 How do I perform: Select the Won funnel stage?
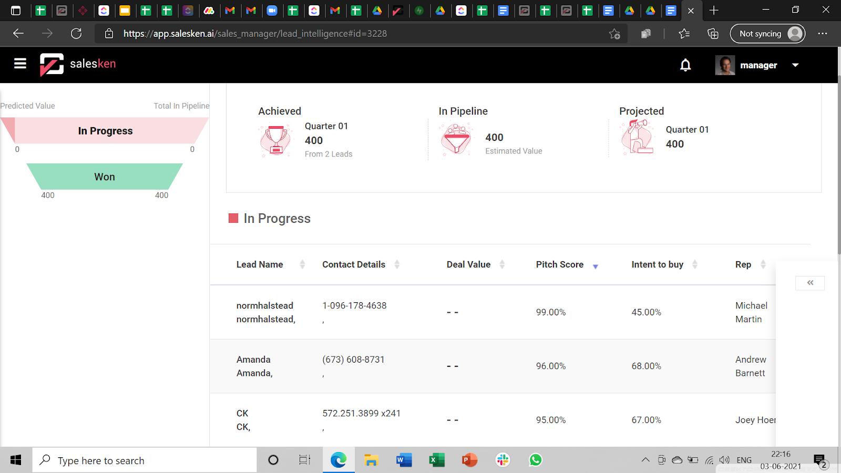tap(105, 177)
